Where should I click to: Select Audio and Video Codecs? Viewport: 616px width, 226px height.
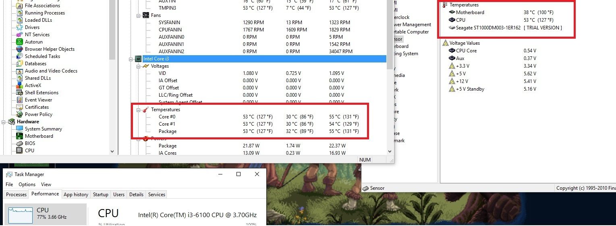(51, 71)
